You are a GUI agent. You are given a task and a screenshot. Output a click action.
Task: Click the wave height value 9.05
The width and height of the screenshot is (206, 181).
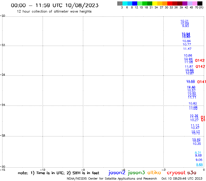point(199,160)
